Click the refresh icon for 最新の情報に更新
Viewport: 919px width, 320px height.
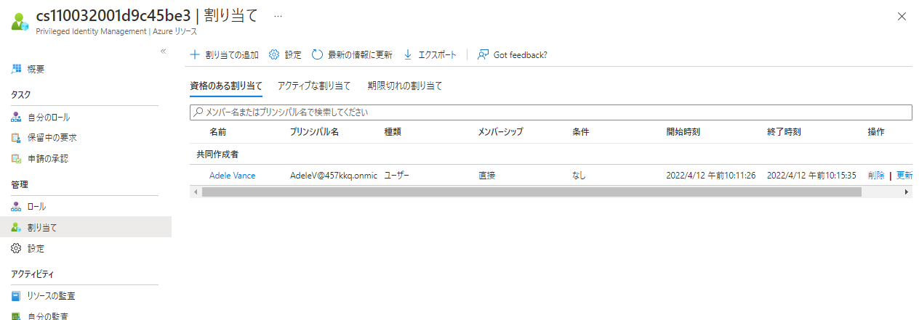[x=317, y=54]
